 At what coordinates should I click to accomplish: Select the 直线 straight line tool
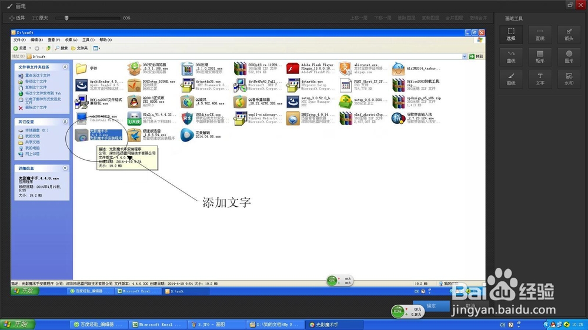[x=540, y=34]
